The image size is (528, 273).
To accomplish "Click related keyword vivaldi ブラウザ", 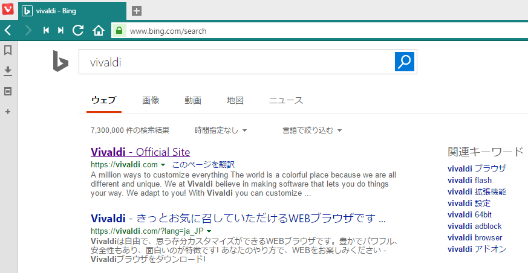I will tap(477, 169).
